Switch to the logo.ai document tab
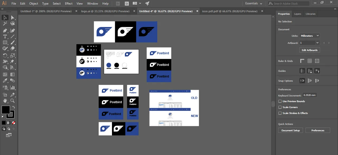 tap(105, 11)
